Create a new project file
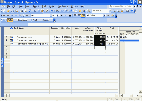 [4, 11]
